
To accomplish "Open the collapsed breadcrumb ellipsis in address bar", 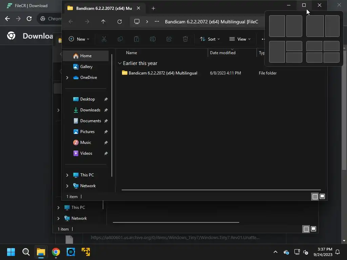I will click(157, 21).
